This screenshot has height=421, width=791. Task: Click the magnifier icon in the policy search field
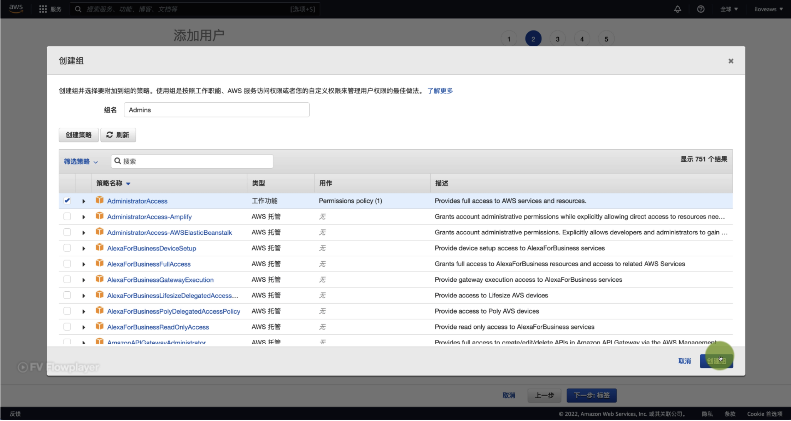click(x=118, y=161)
